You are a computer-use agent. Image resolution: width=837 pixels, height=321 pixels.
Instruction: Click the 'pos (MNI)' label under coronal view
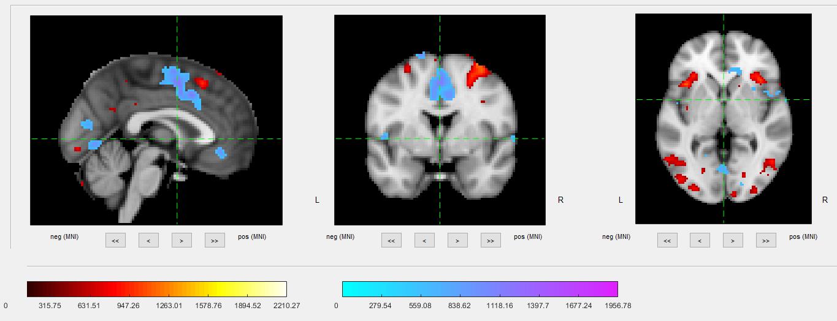pyautogui.click(x=528, y=236)
